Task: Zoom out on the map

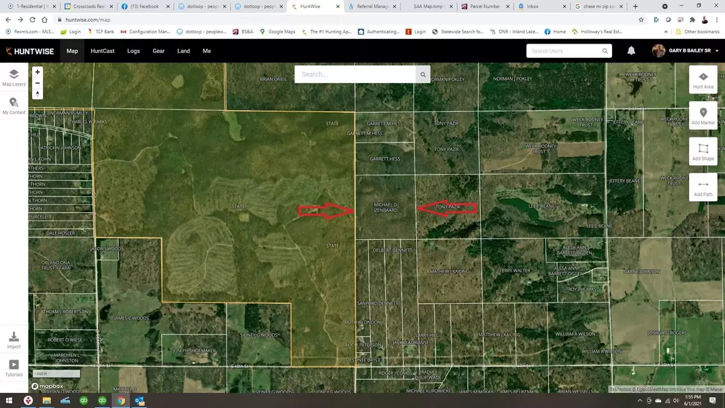Action: [x=37, y=83]
